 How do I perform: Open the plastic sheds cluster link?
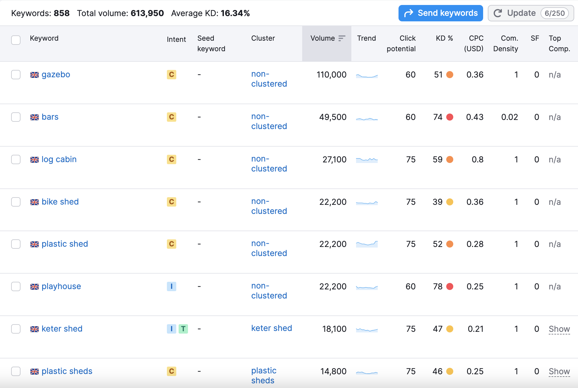click(264, 375)
